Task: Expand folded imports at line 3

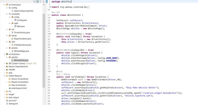Action: click(x=51, y=7)
